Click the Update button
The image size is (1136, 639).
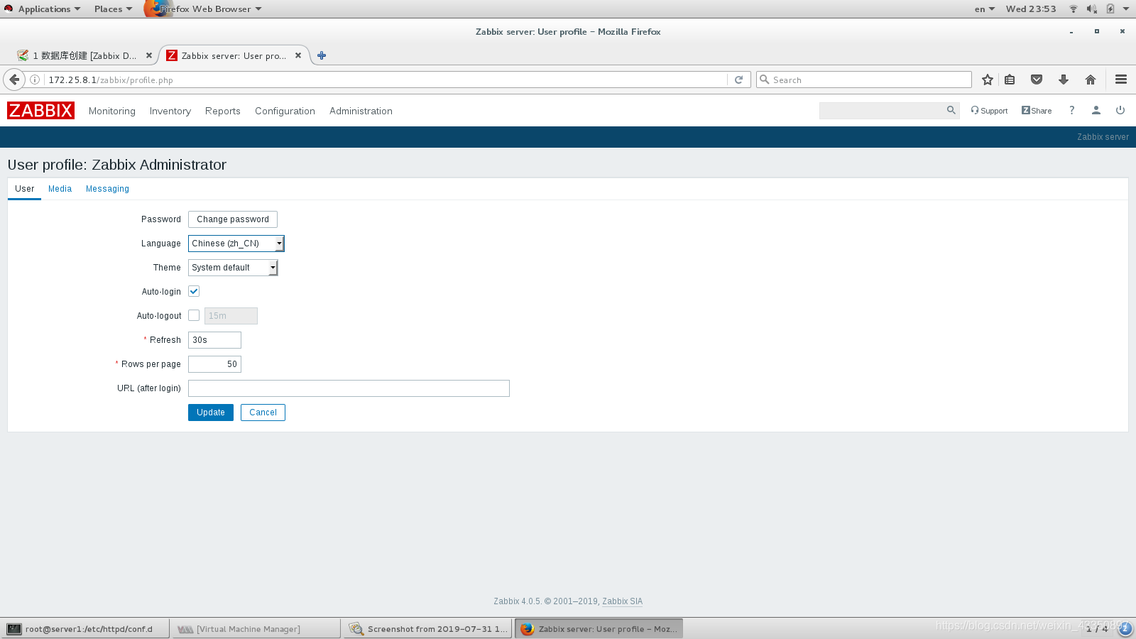[x=211, y=413]
